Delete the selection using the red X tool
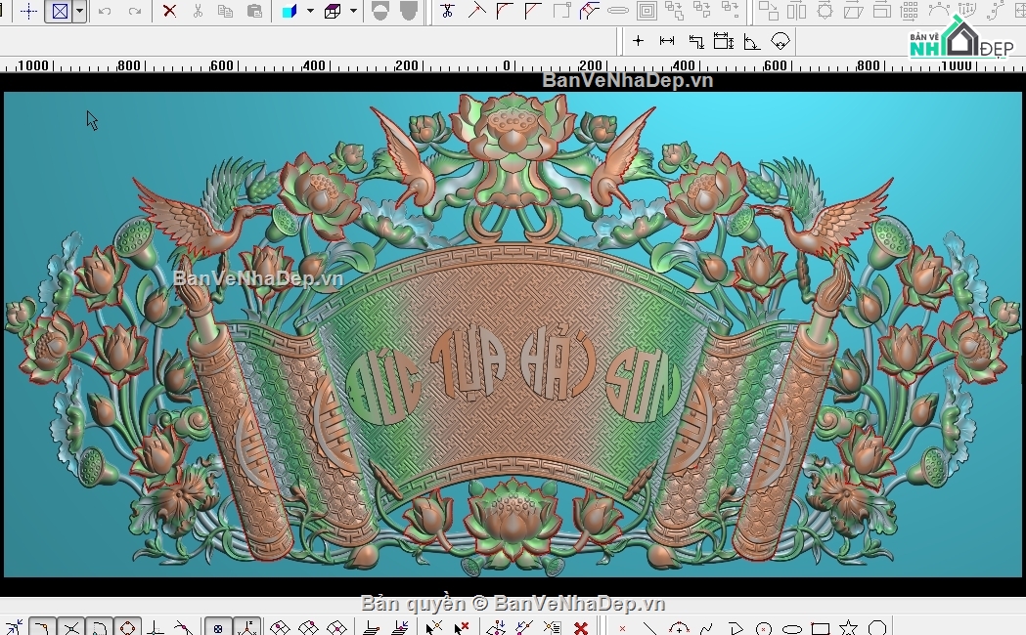This screenshot has height=635, width=1026. [x=169, y=13]
